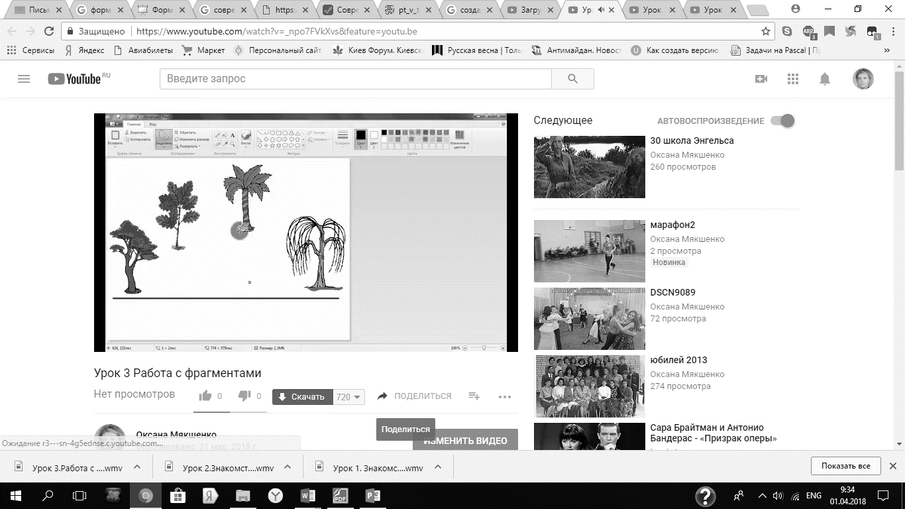Open the three-dots more actions menu
Image resolution: width=905 pixels, height=509 pixels.
tap(505, 397)
